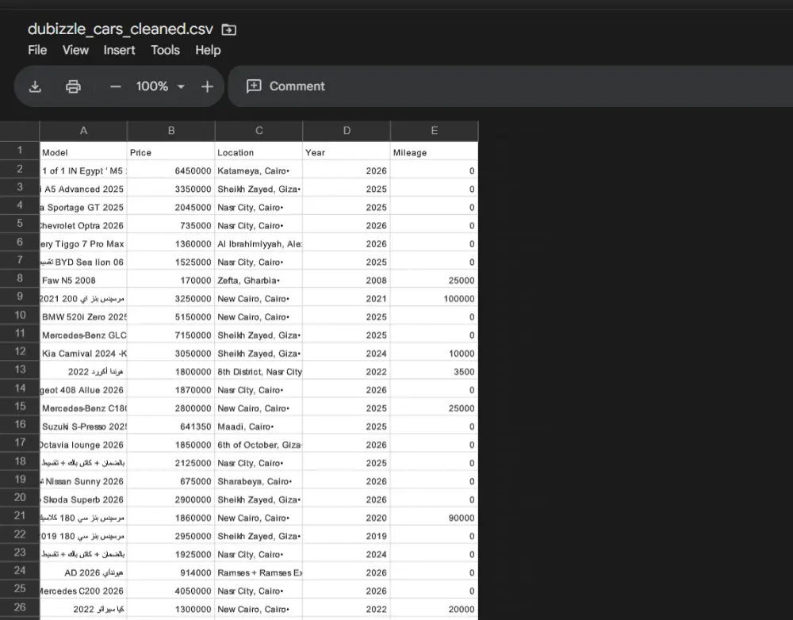793x620 pixels.
Task: Open the file in Google Sheets via pop-out icon
Action: pyautogui.click(x=228, y=29)
